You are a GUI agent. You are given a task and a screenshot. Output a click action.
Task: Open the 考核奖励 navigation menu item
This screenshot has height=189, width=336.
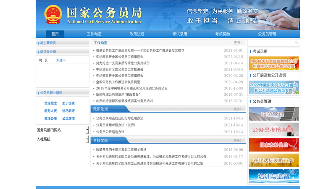(223, 34)
